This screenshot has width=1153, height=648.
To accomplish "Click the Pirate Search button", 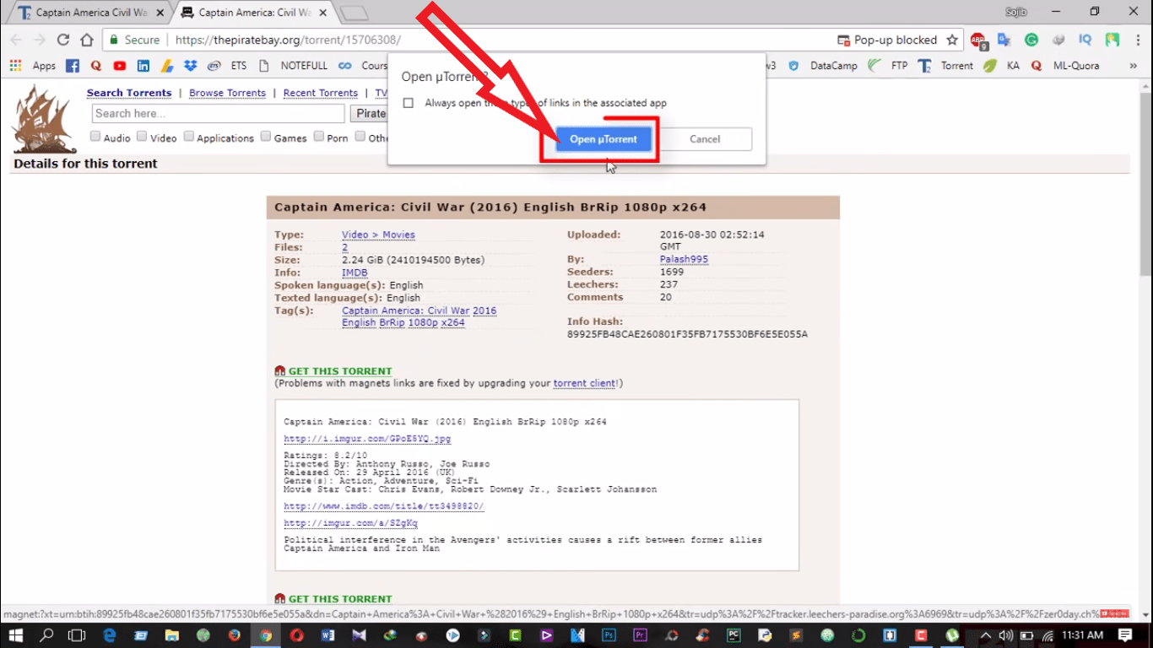I will click(370, 113).
